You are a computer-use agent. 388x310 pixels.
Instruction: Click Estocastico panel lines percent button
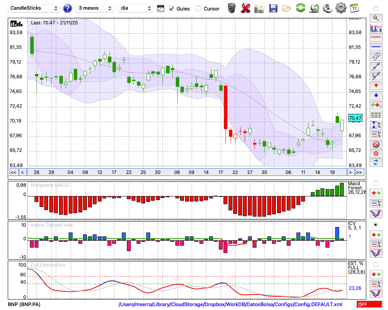tap(376, 284)
